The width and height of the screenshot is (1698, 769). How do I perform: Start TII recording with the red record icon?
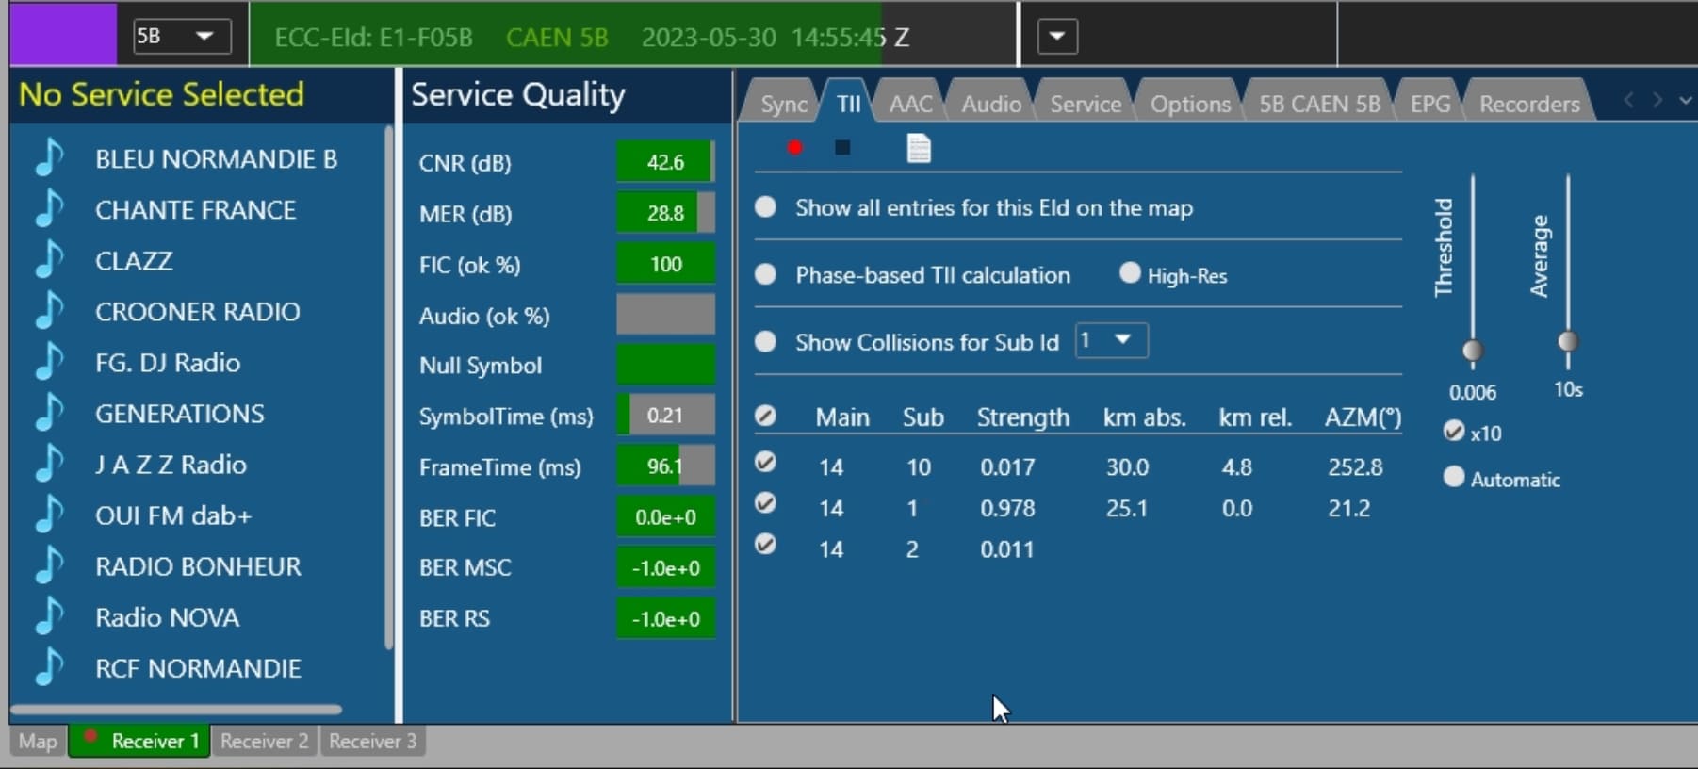click(x=795, y=148)
